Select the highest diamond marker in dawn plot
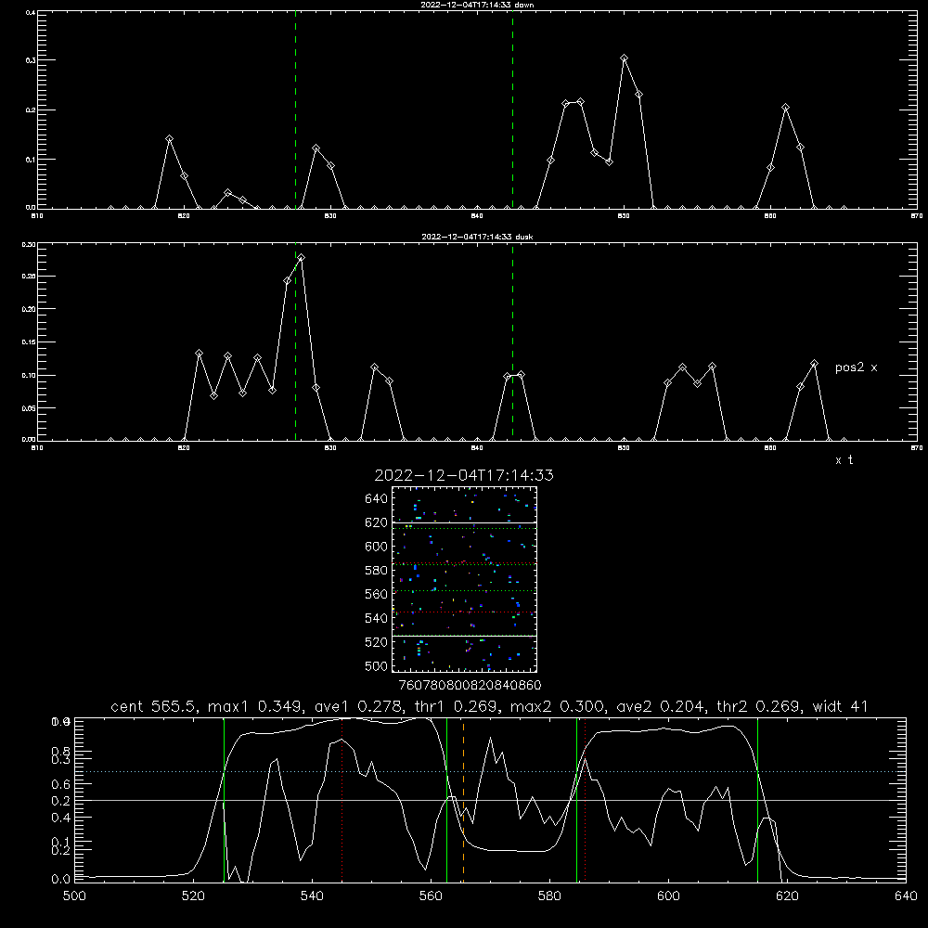Screen dimensions: 928x928 624,58
